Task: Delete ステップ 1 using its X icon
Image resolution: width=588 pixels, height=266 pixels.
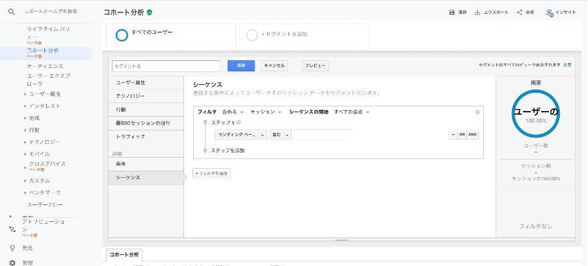Action: click(238, 122)
